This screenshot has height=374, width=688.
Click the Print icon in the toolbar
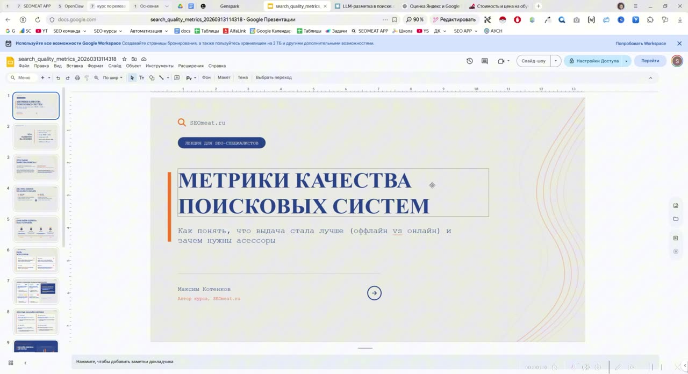coord(77,78)
